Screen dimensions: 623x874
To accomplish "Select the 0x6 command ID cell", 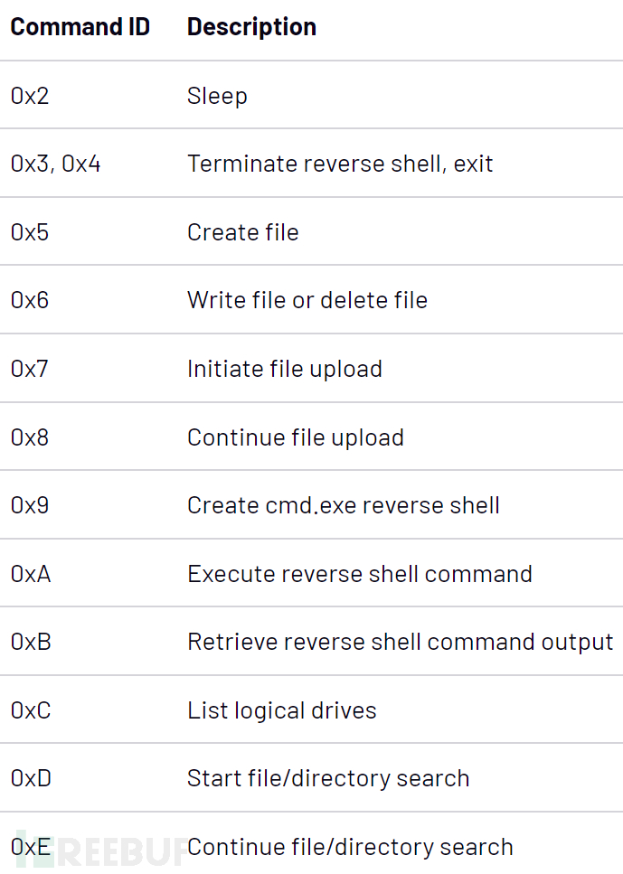I will (30, 300).
